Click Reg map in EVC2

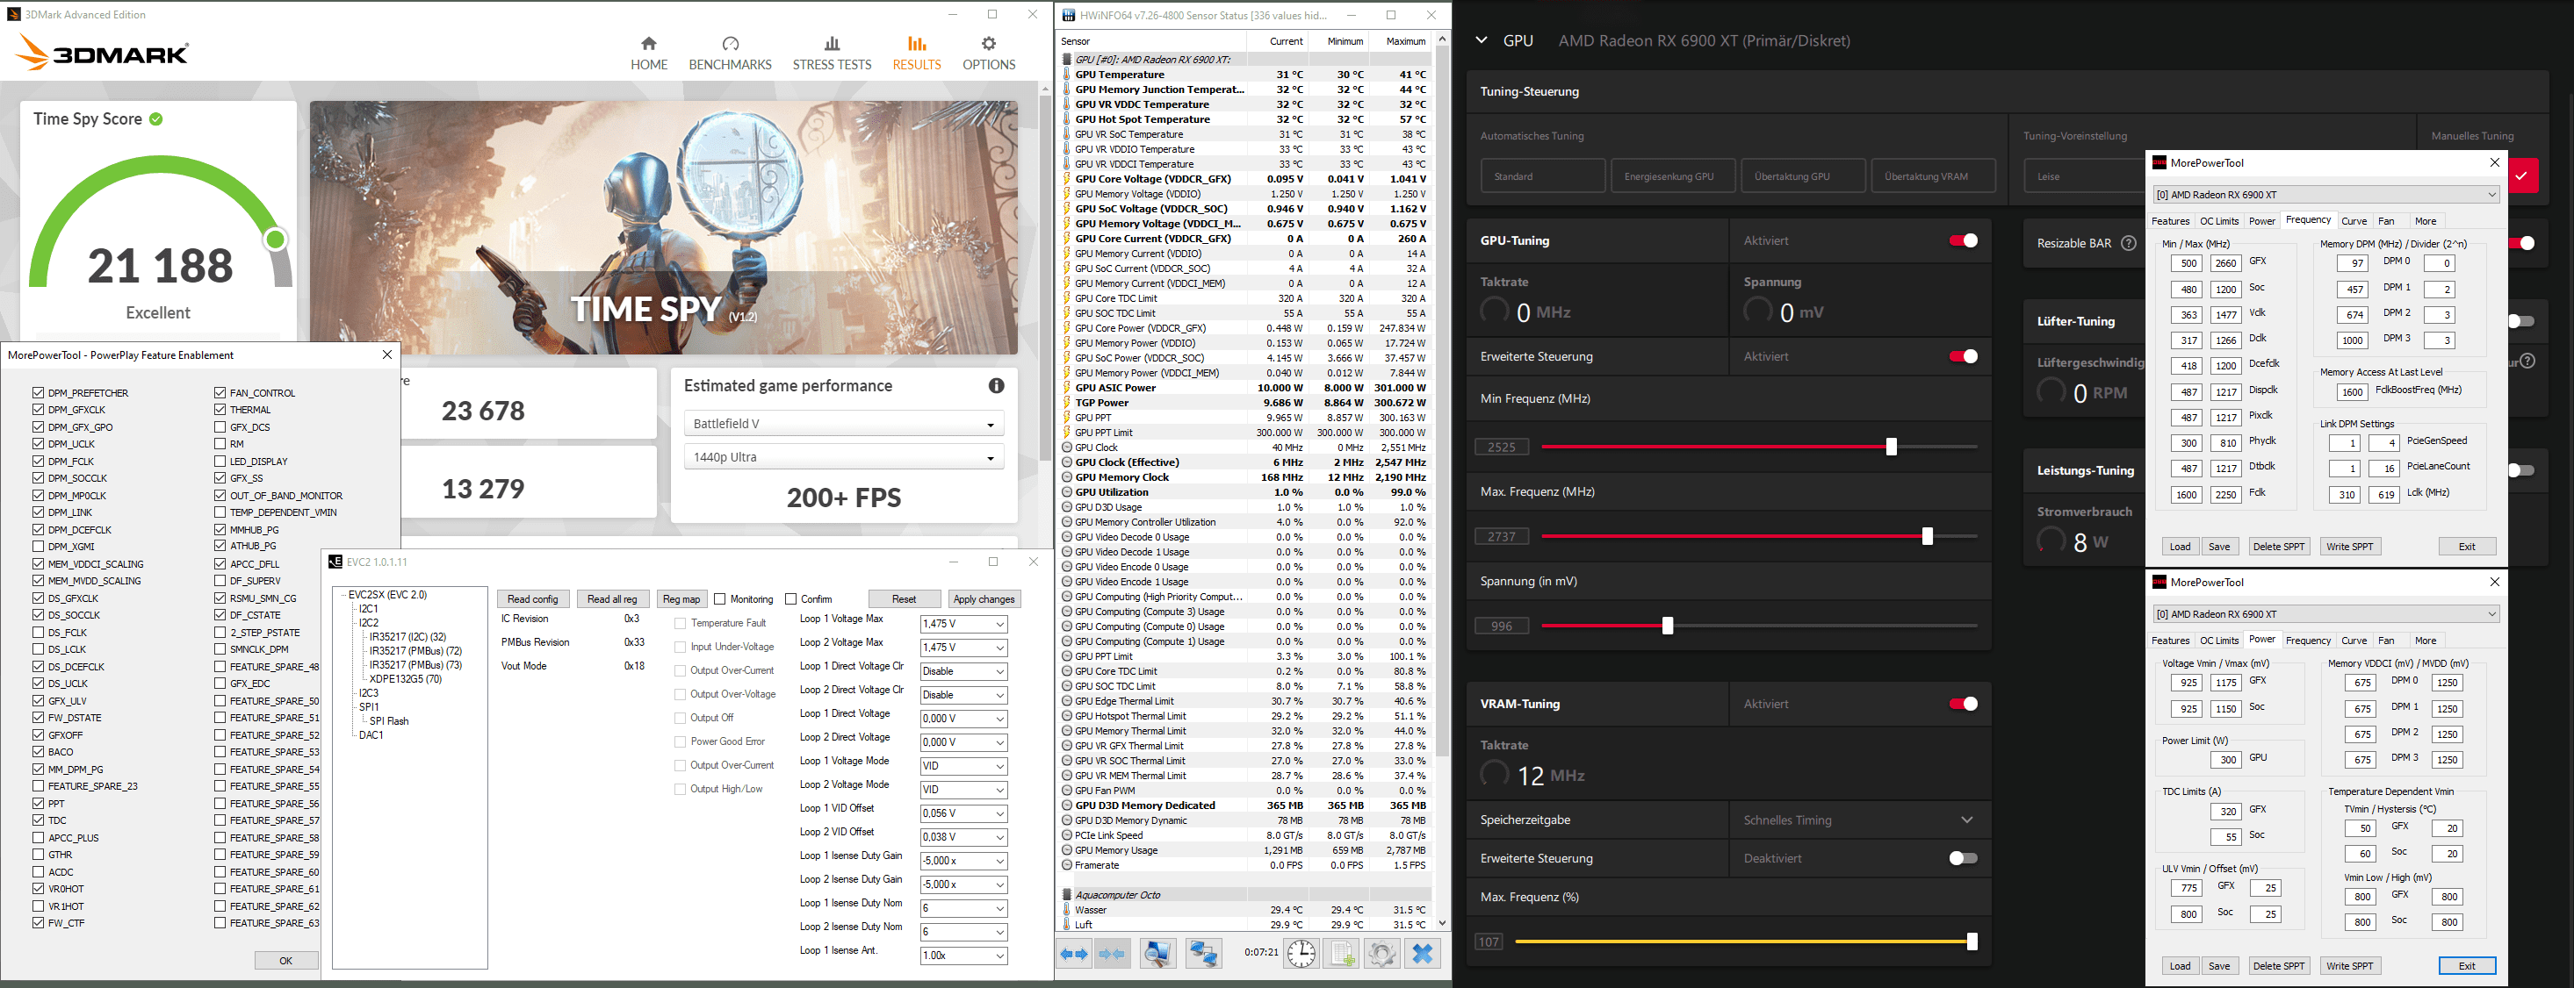[681, 598]
